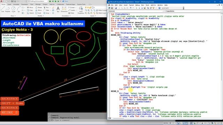The height and width of the screenshot is (125, 223).
Task: Click the Table annotation tool
Action: 71,13
